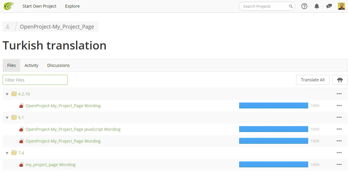This screenshot has width=348, height=175.
Task: Click the cloud download/upload icon button
Action: tap(340, 80)
